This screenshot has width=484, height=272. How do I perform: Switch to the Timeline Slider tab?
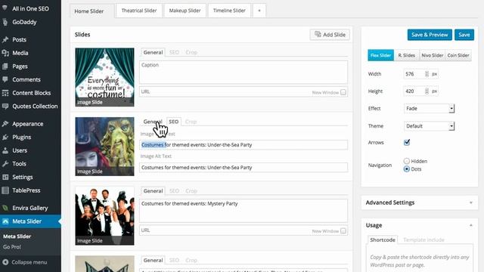point(229,11)
